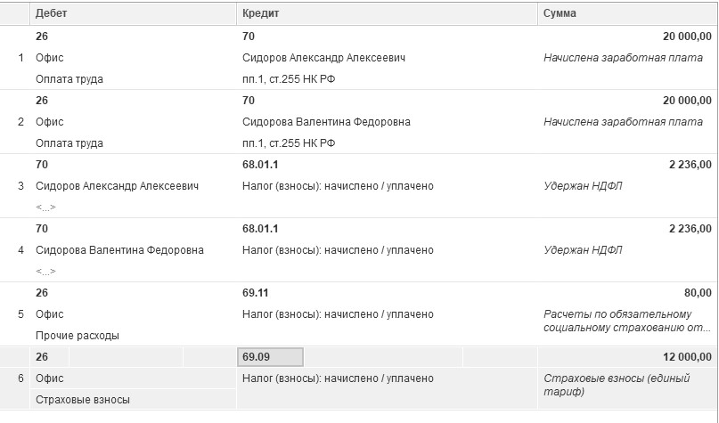Click Оплата труда in row 2 debit
Screen dimensions: 719x423
69,143
